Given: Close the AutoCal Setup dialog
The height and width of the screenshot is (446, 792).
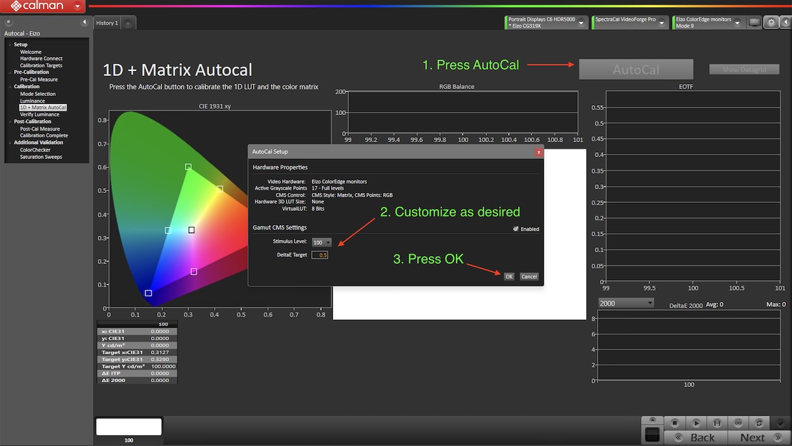Looking at the screenshot, I should point(538,152).
